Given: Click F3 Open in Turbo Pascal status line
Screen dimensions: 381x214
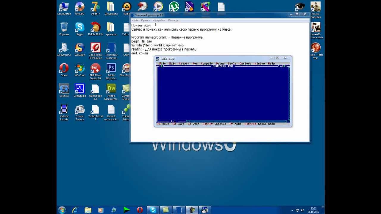Looking at the screenshot, I should coord(193,124).
